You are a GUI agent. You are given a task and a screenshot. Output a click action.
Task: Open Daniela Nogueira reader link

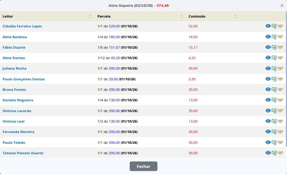tap(18, 100)
